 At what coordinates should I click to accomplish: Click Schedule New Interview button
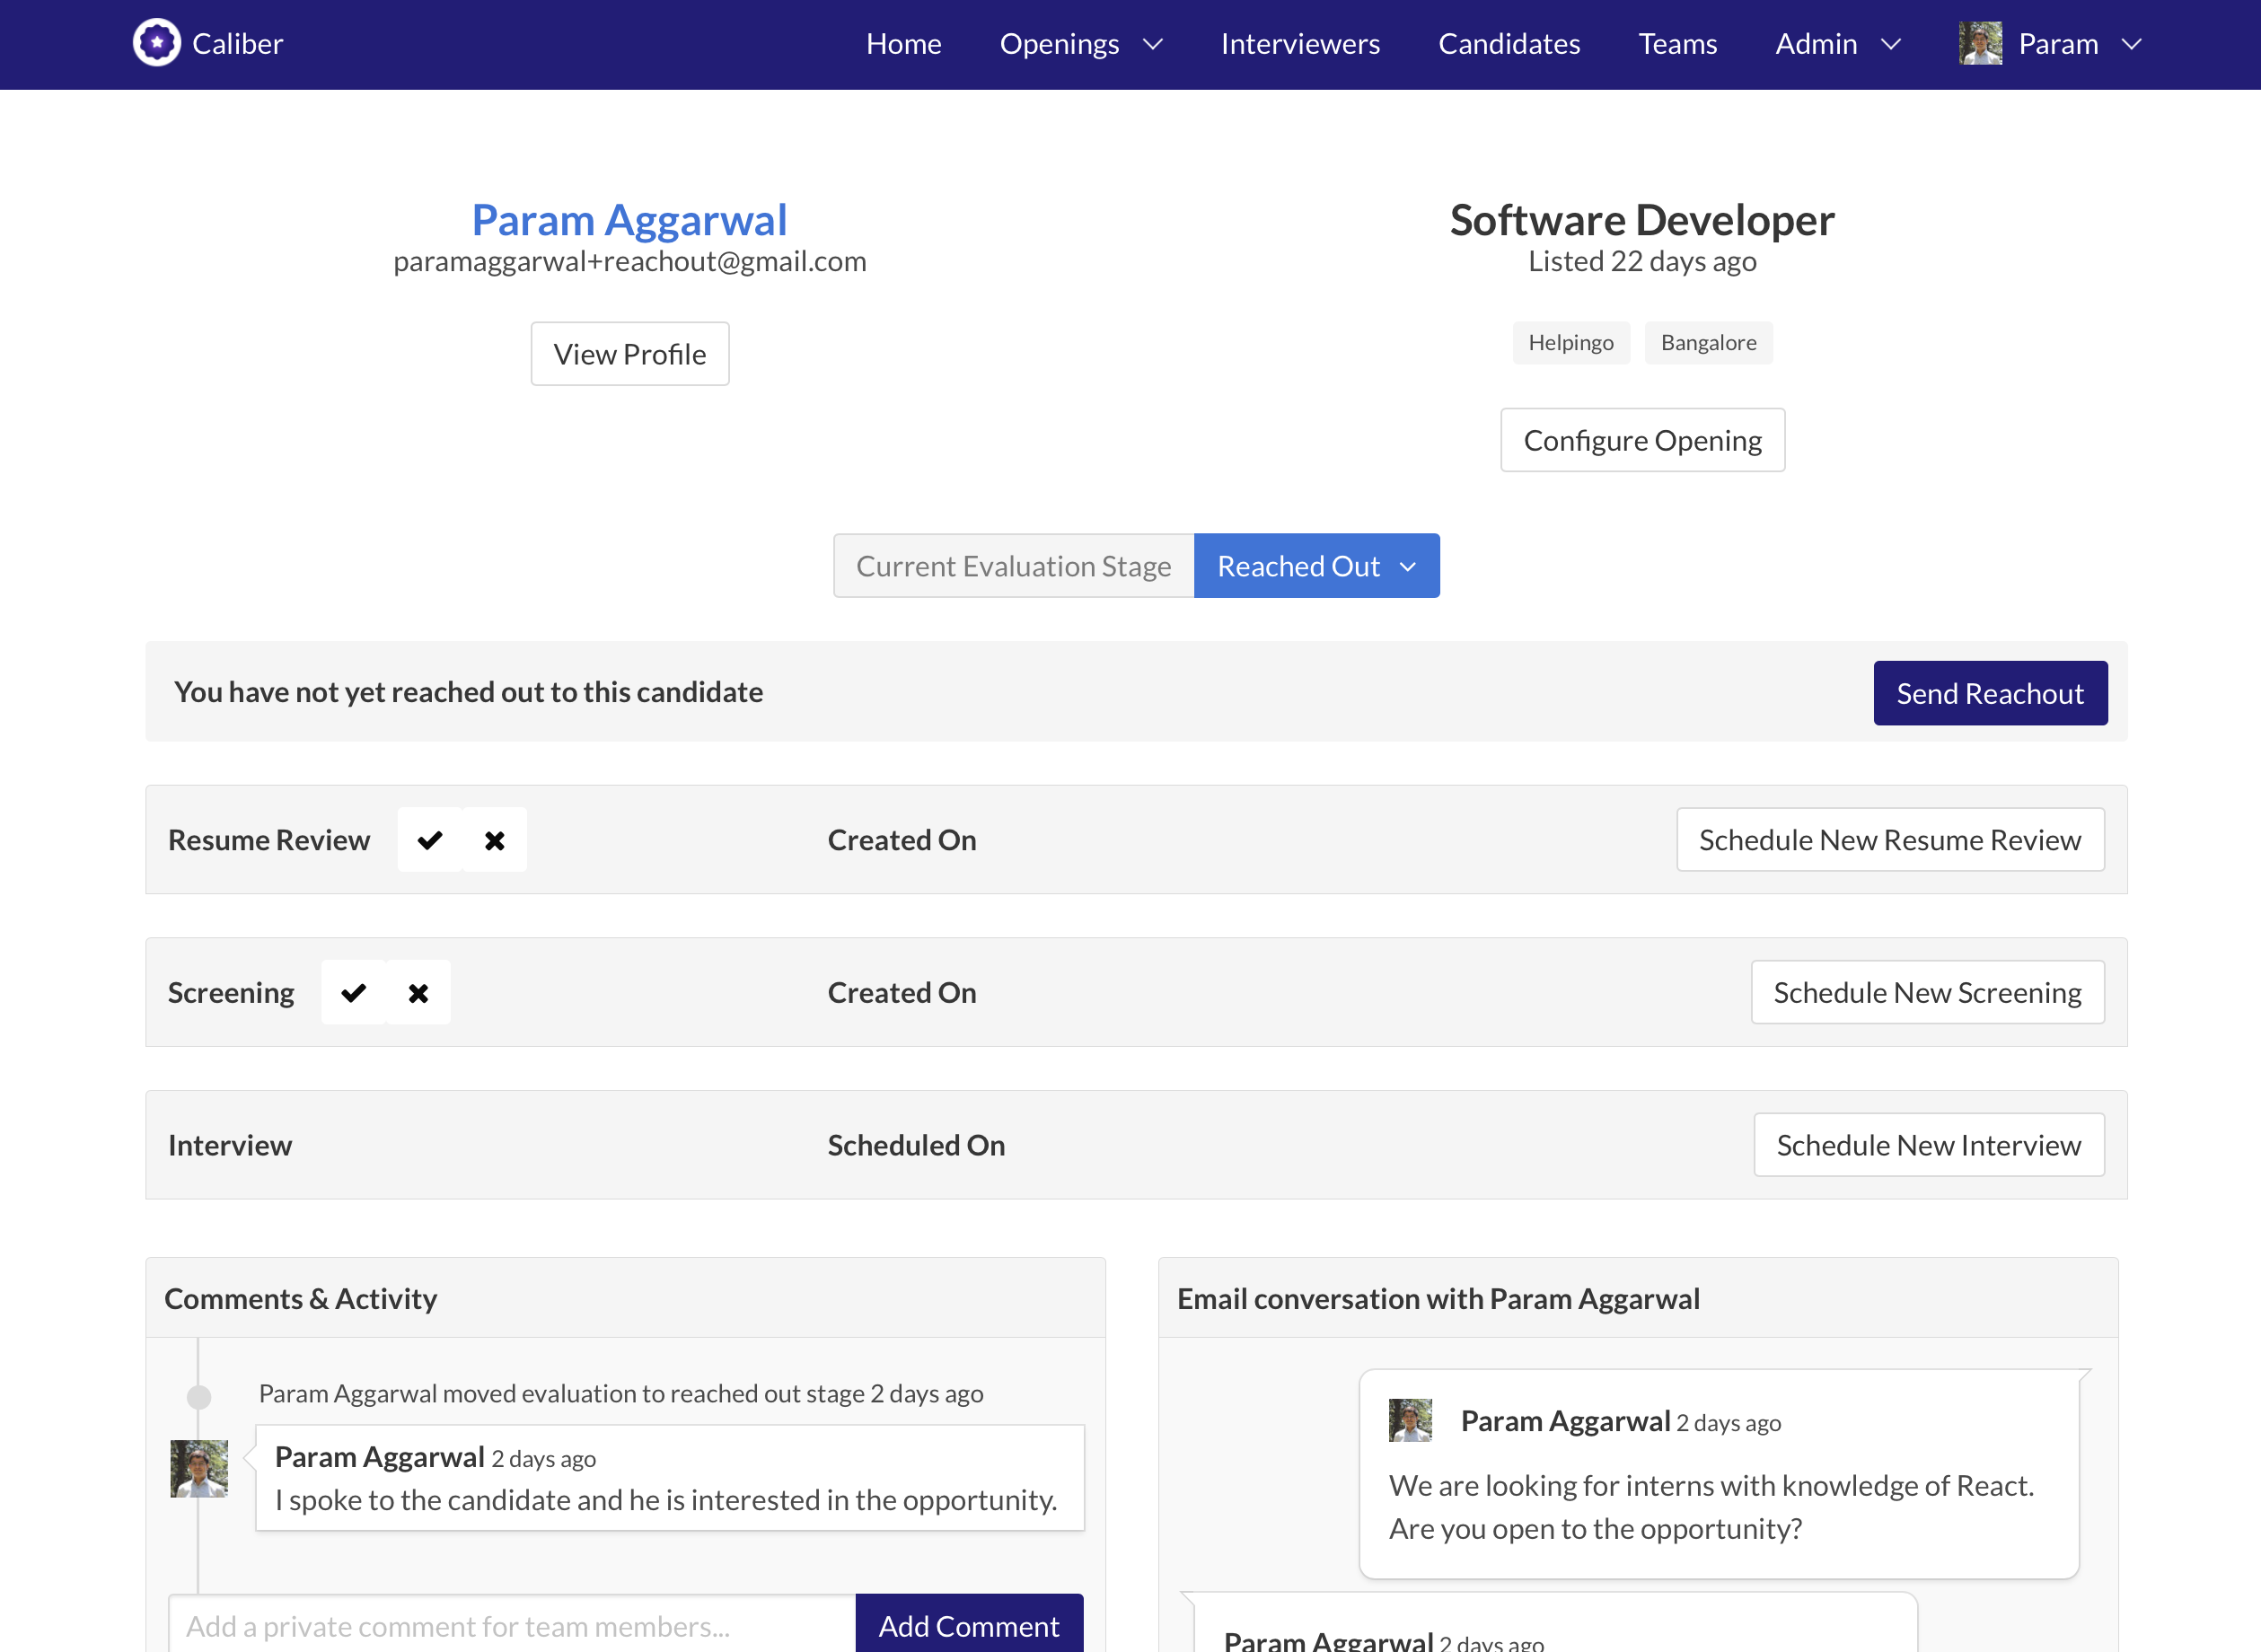(1928, 1145)
